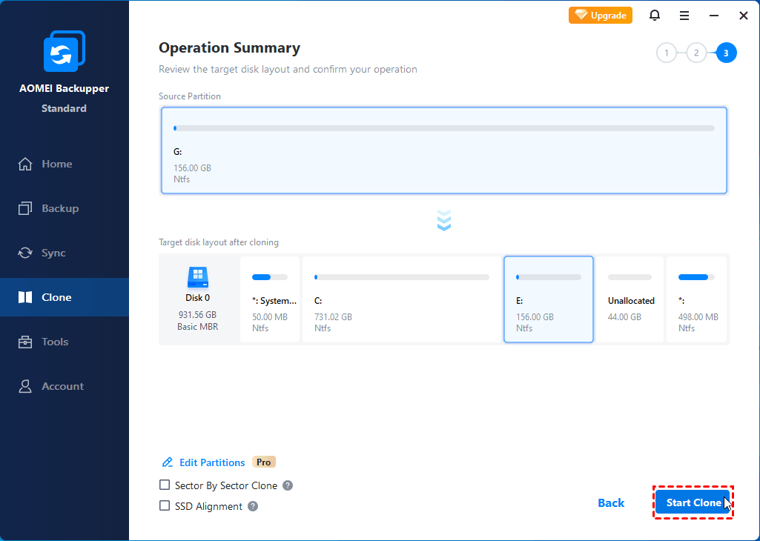Click the AOMEI Backupper logo icon
760x541 pixels.
click(64, 51)
